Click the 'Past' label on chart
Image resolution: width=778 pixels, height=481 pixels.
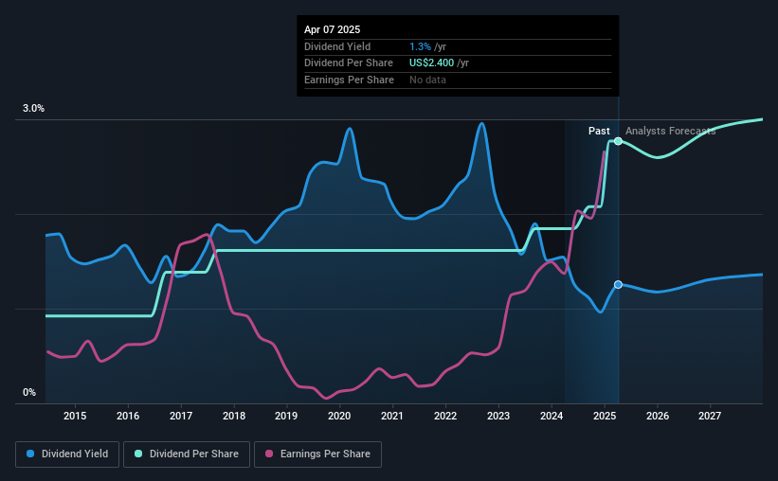click(599, 131)
